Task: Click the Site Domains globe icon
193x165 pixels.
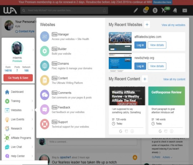Action: pyautogui.click(x=45, y=66)
